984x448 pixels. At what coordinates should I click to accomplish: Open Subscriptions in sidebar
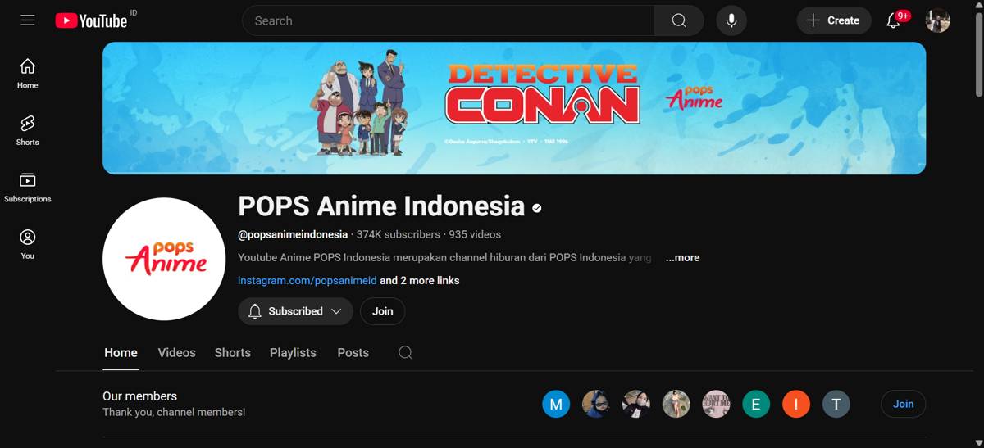[x=28, y=188]
